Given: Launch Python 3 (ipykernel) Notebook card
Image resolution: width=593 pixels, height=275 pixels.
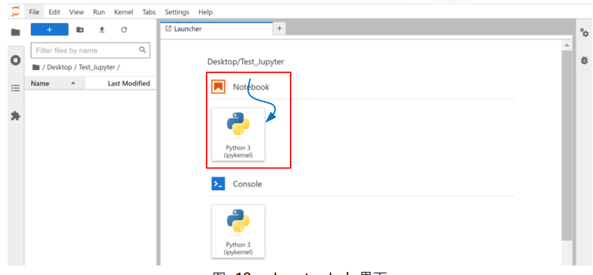Looking at the screenshot, I should [239, 134].
